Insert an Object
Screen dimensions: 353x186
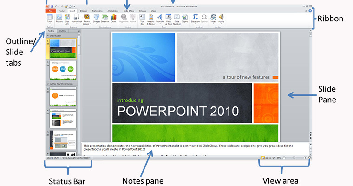[185, 19]
